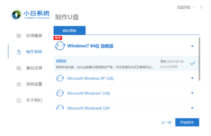Go back with 上一步

point(166,122)
